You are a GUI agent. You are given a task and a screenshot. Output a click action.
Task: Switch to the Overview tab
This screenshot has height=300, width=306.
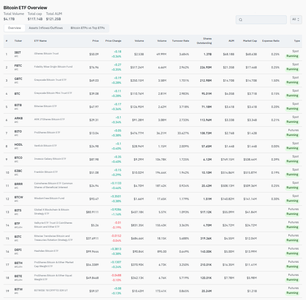(14, 28)
